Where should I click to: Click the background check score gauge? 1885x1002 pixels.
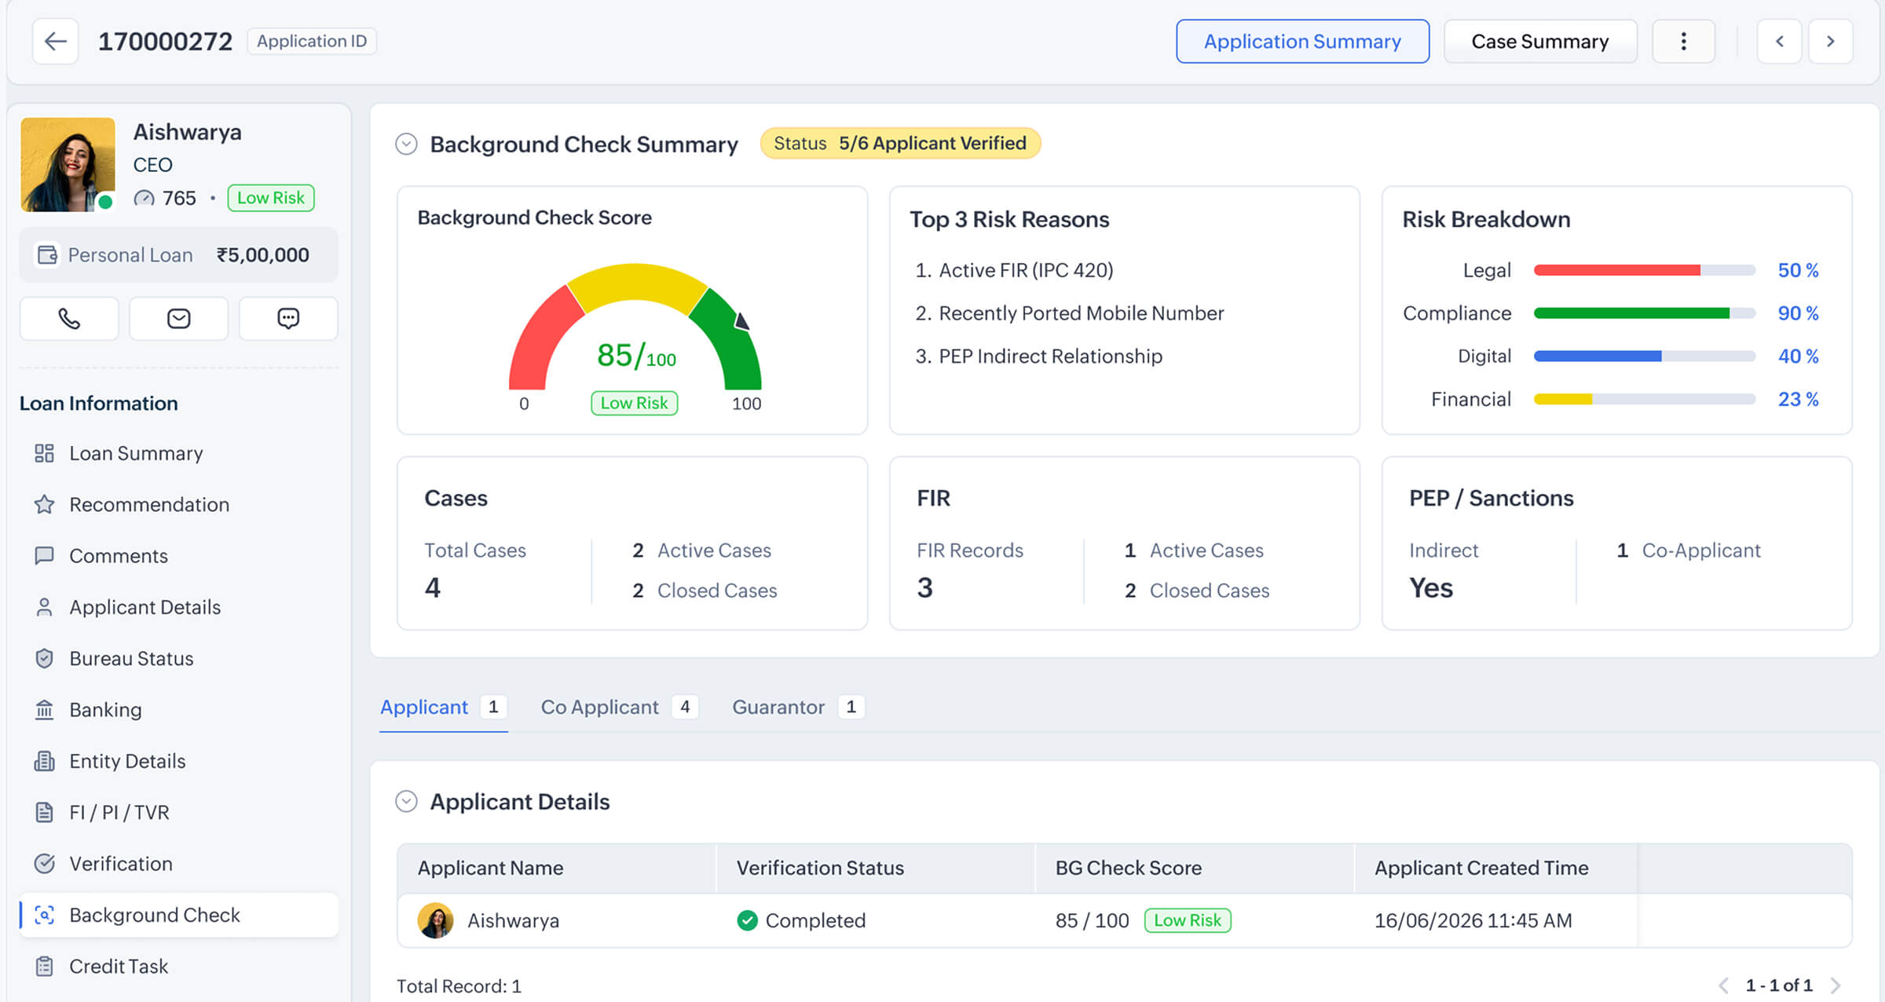[635, 327]
